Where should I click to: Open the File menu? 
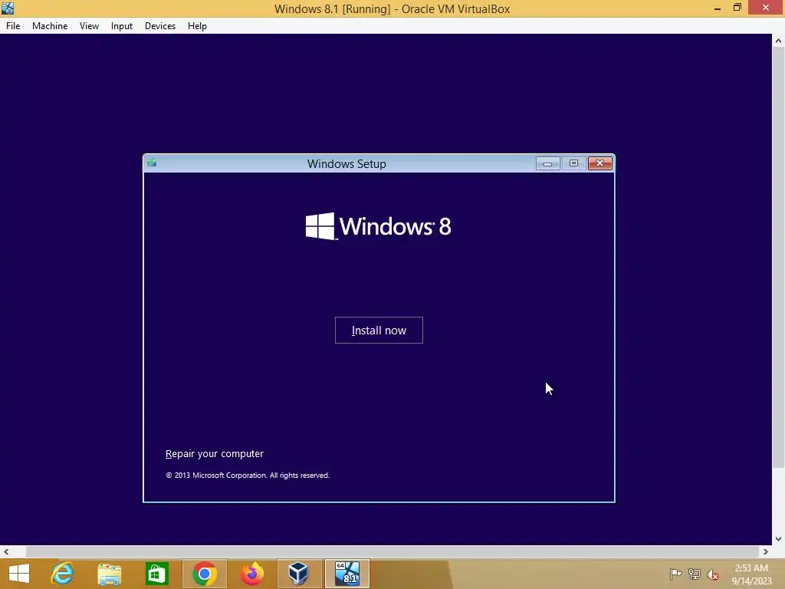pos(13,26)
